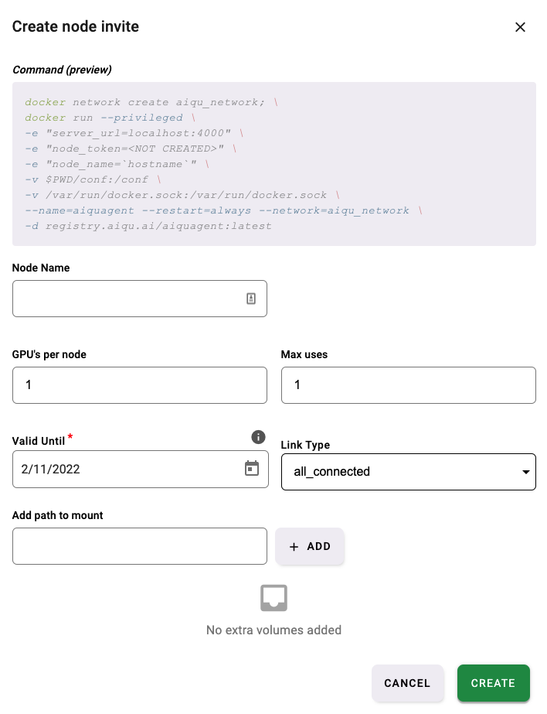Click the CANCEL button
The width and height of the screenshot is (547, 714).
click(x=408, y=683)
